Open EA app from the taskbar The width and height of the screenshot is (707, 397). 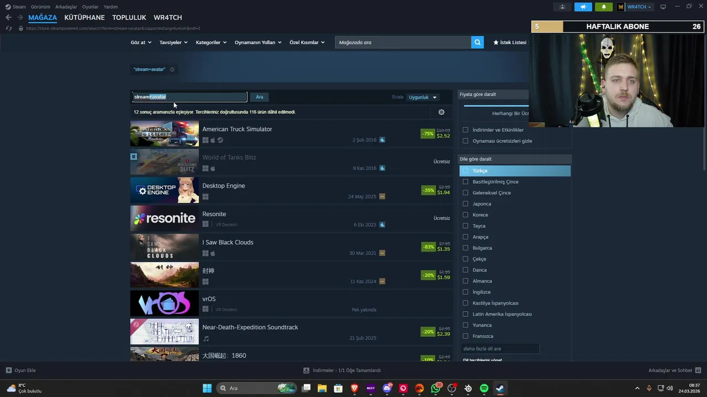pos(419,388)
